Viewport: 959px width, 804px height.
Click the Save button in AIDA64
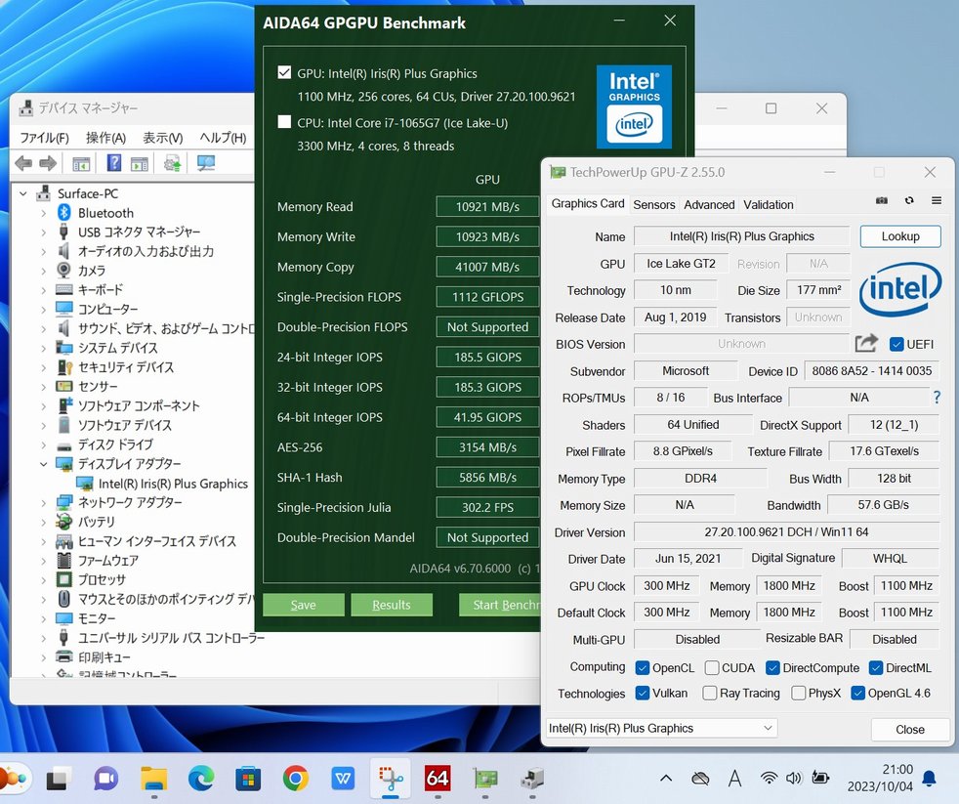pyautogui.click(x=304, y=605)
